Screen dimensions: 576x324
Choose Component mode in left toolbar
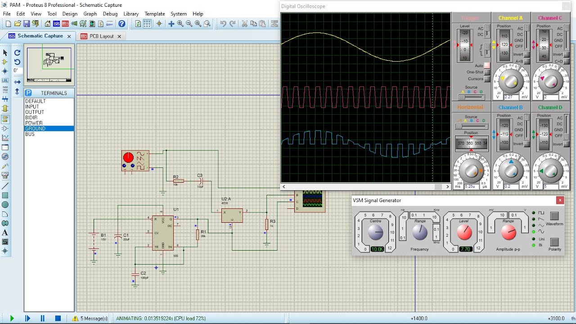5,62
